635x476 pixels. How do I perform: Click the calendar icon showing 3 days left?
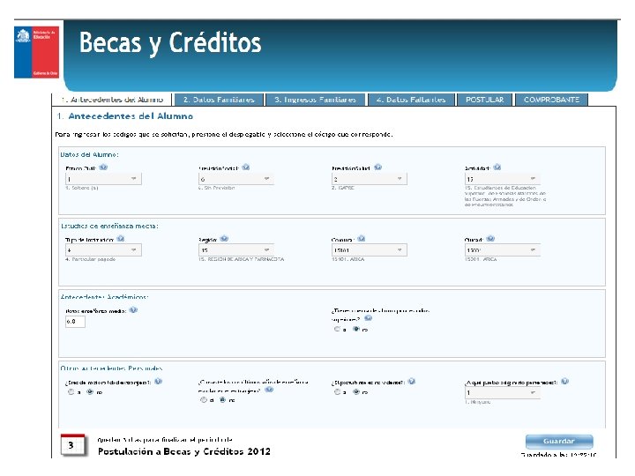(x=73, y=445)
